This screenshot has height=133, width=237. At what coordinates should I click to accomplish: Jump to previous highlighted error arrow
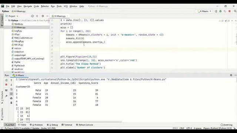coord(232,21)
